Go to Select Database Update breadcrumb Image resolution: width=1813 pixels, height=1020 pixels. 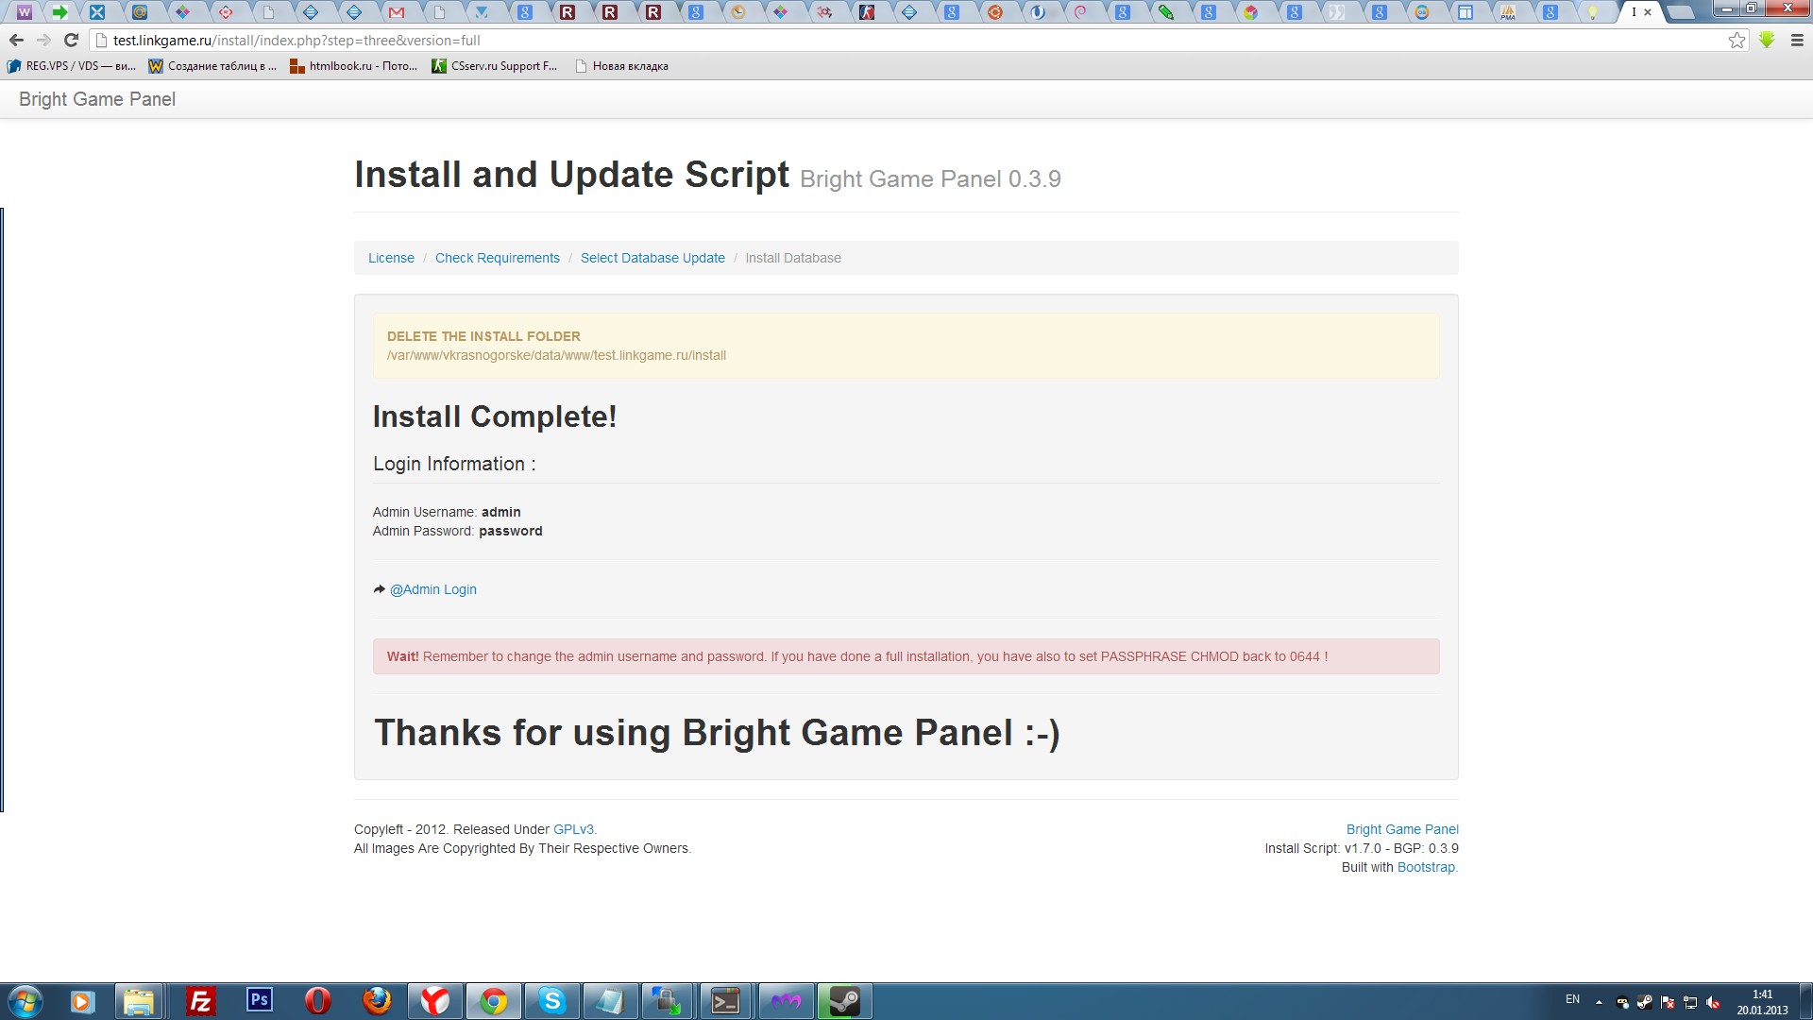652,258
